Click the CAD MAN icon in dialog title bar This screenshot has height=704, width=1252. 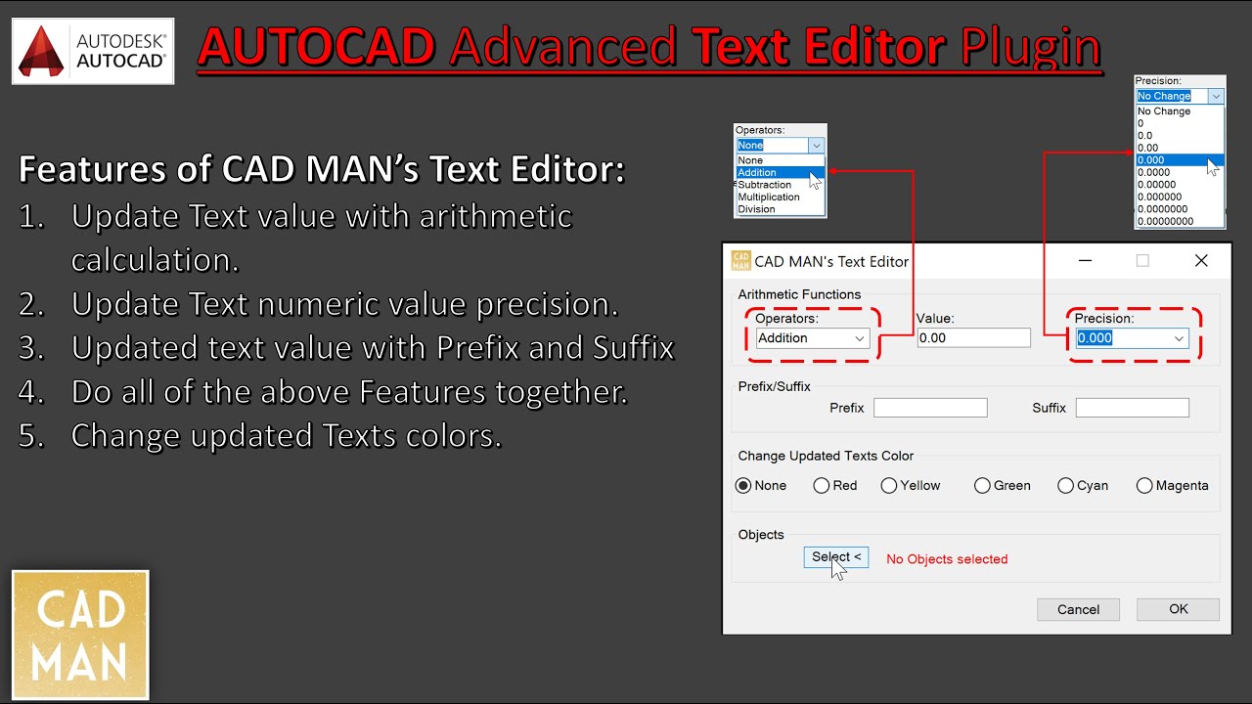[740, 261]
